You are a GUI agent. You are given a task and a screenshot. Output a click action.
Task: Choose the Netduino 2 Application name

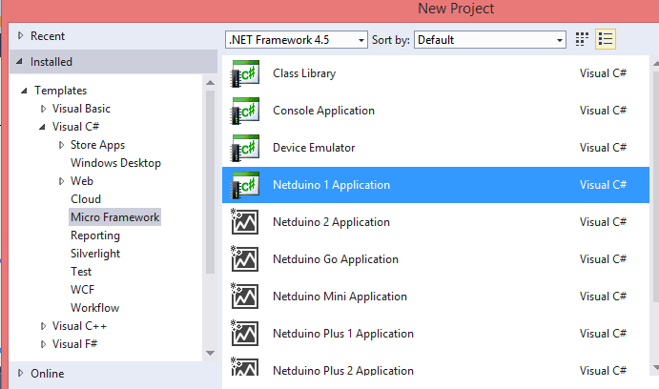tap(331, 222)
